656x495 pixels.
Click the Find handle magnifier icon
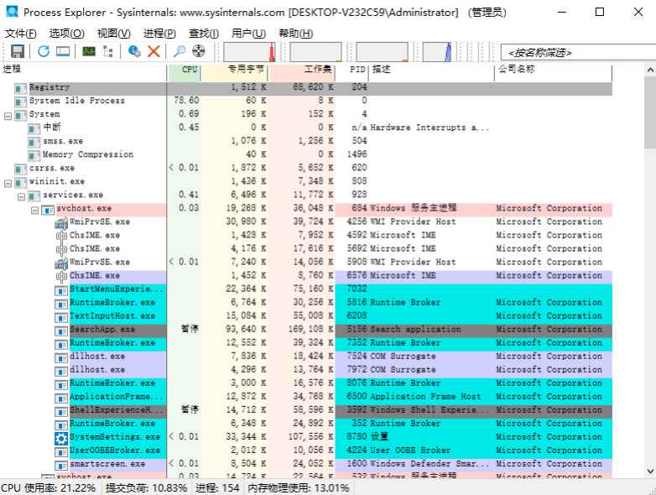179,51
